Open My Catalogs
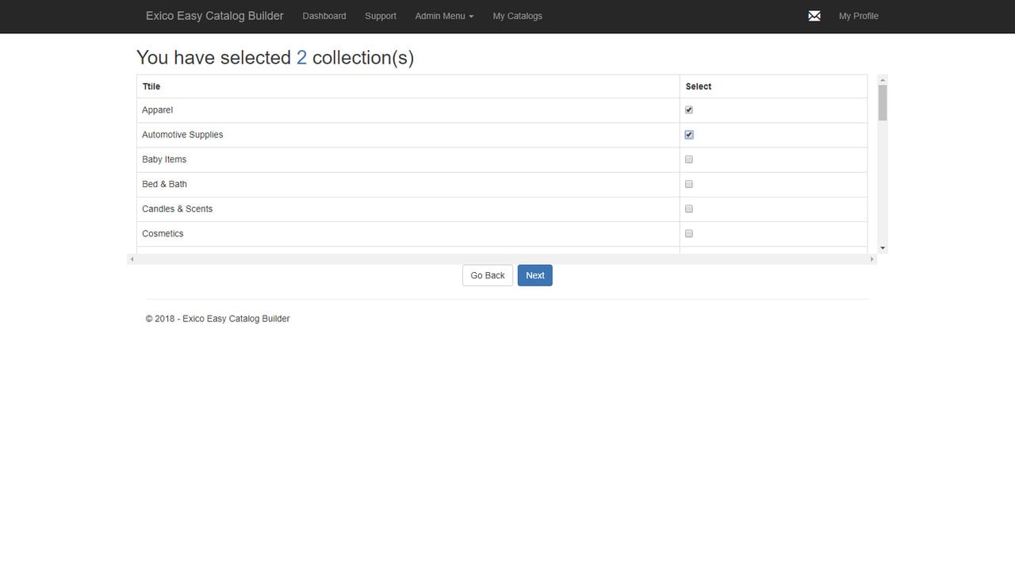The height and width of the screenshot is (571, 1015). click(x=518, y=16)
